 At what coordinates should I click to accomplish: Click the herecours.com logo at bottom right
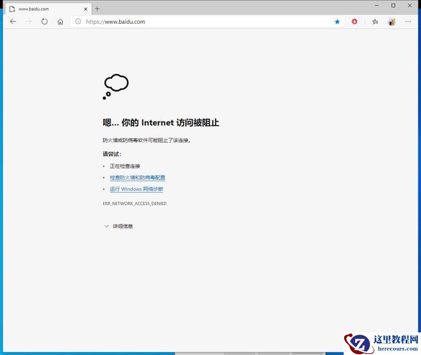pos(382,343)
